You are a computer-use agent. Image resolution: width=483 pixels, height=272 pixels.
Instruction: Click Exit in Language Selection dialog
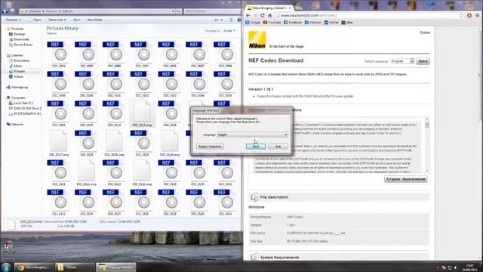click(278, 147)
